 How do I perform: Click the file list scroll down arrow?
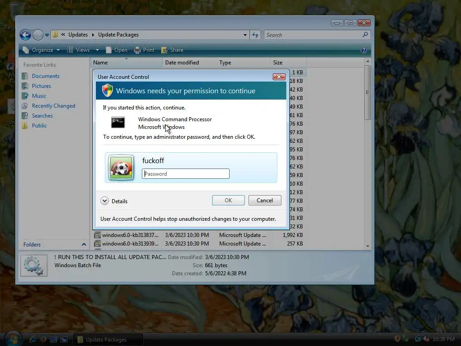click(x=367, y=246)
